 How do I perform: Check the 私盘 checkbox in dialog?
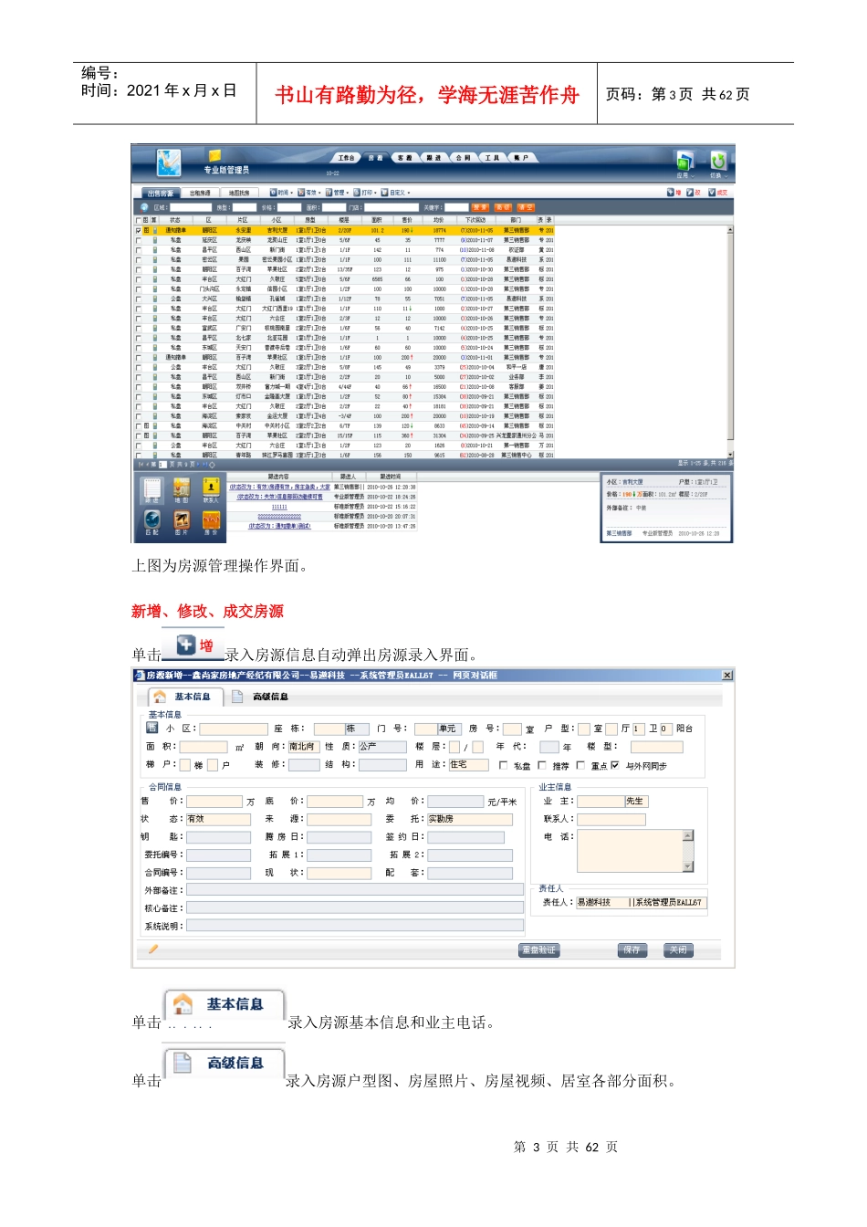(x=503, y=765)
